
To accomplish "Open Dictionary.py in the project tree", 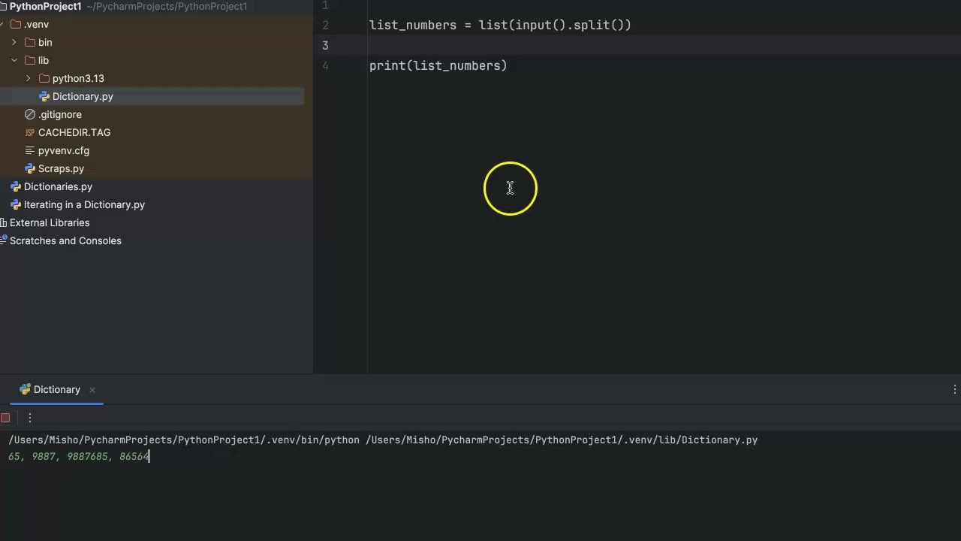I will [83, 96].
